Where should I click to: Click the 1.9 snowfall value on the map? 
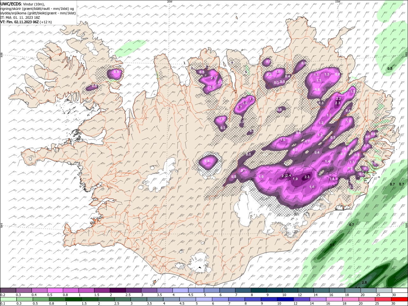(x=295, y=179)
